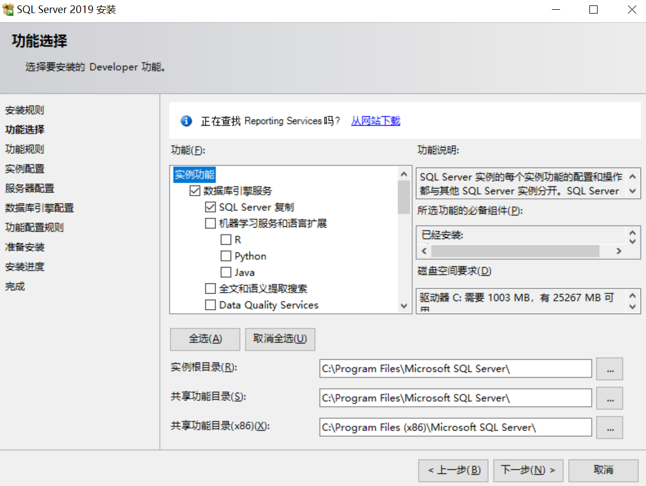The height and width of the screenshot is (486, 646).
Task: Click the feature list scroll-down arrow
Action: pyautogui.click(x=404, y=306)
